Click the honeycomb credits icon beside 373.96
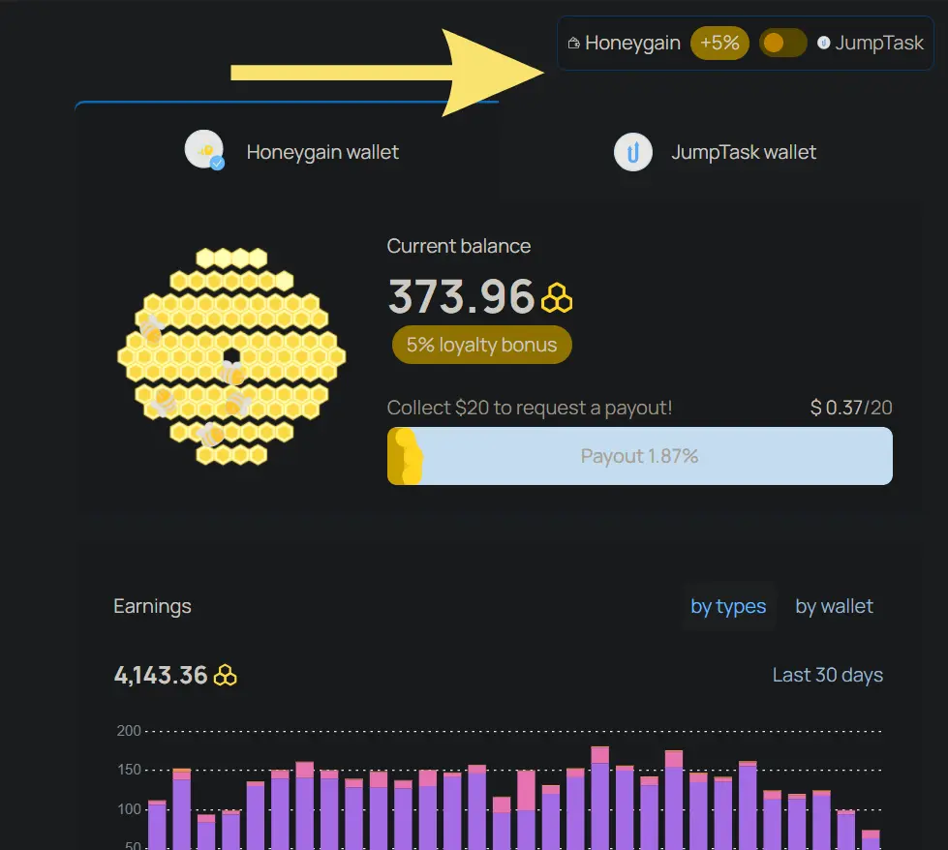The width and height of the screenshot is (948, 850). [x=556, y=297]
